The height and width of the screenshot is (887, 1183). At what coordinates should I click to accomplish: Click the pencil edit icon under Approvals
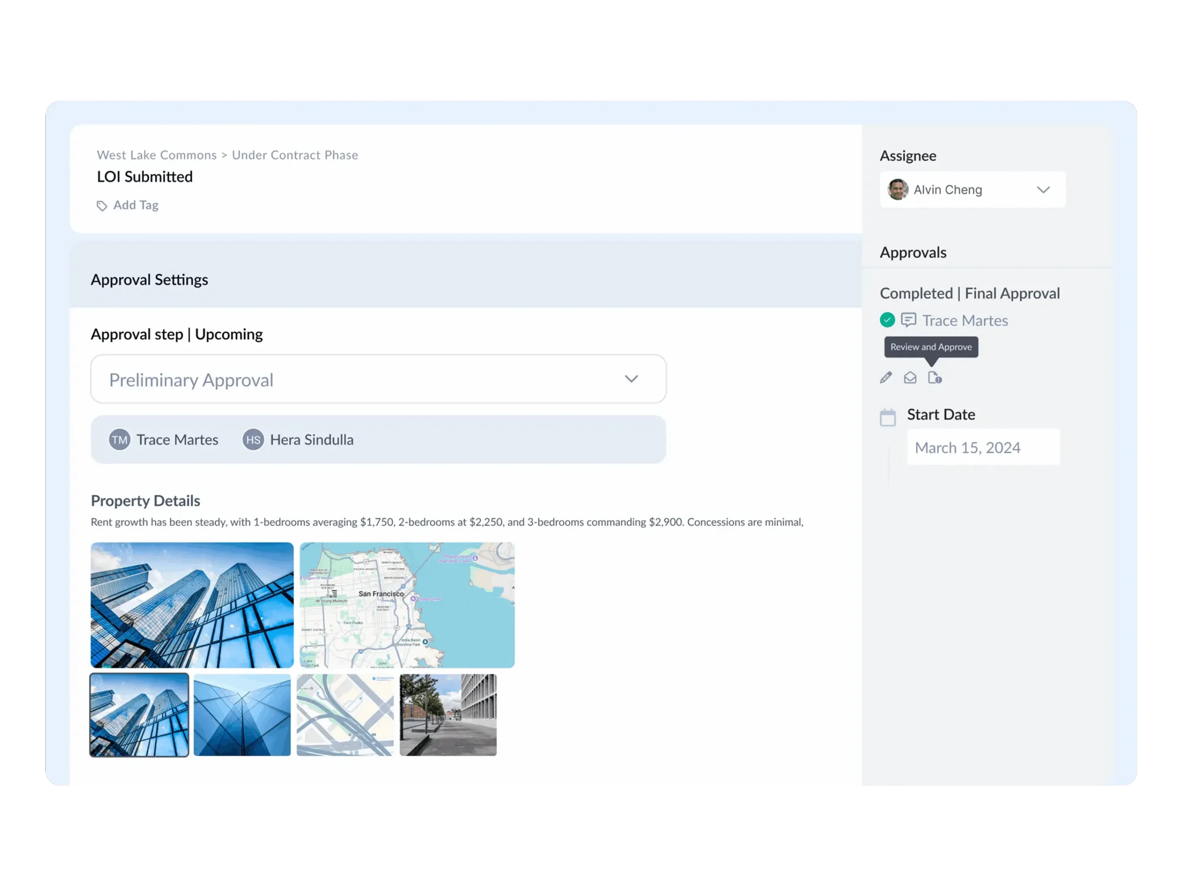click(x=886, y=377)
